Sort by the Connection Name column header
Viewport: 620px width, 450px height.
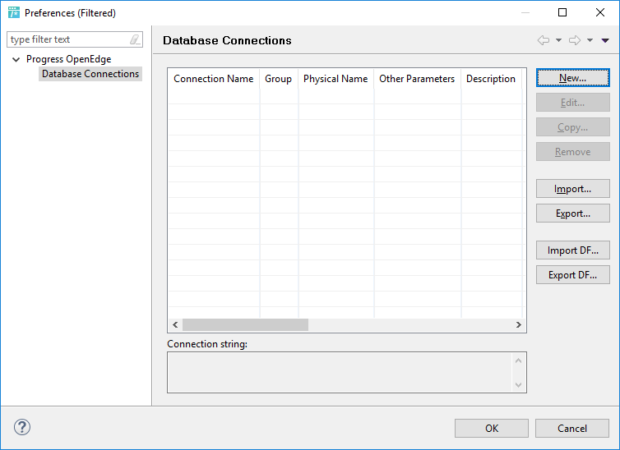(214, 79)
